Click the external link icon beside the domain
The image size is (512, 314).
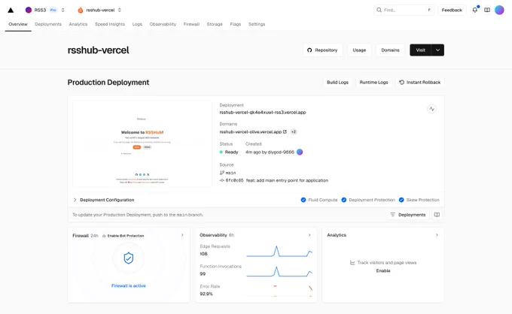285,132
